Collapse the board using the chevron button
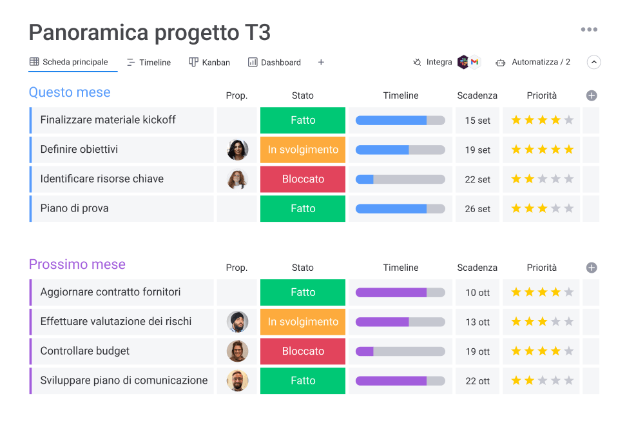 (593, 62)
